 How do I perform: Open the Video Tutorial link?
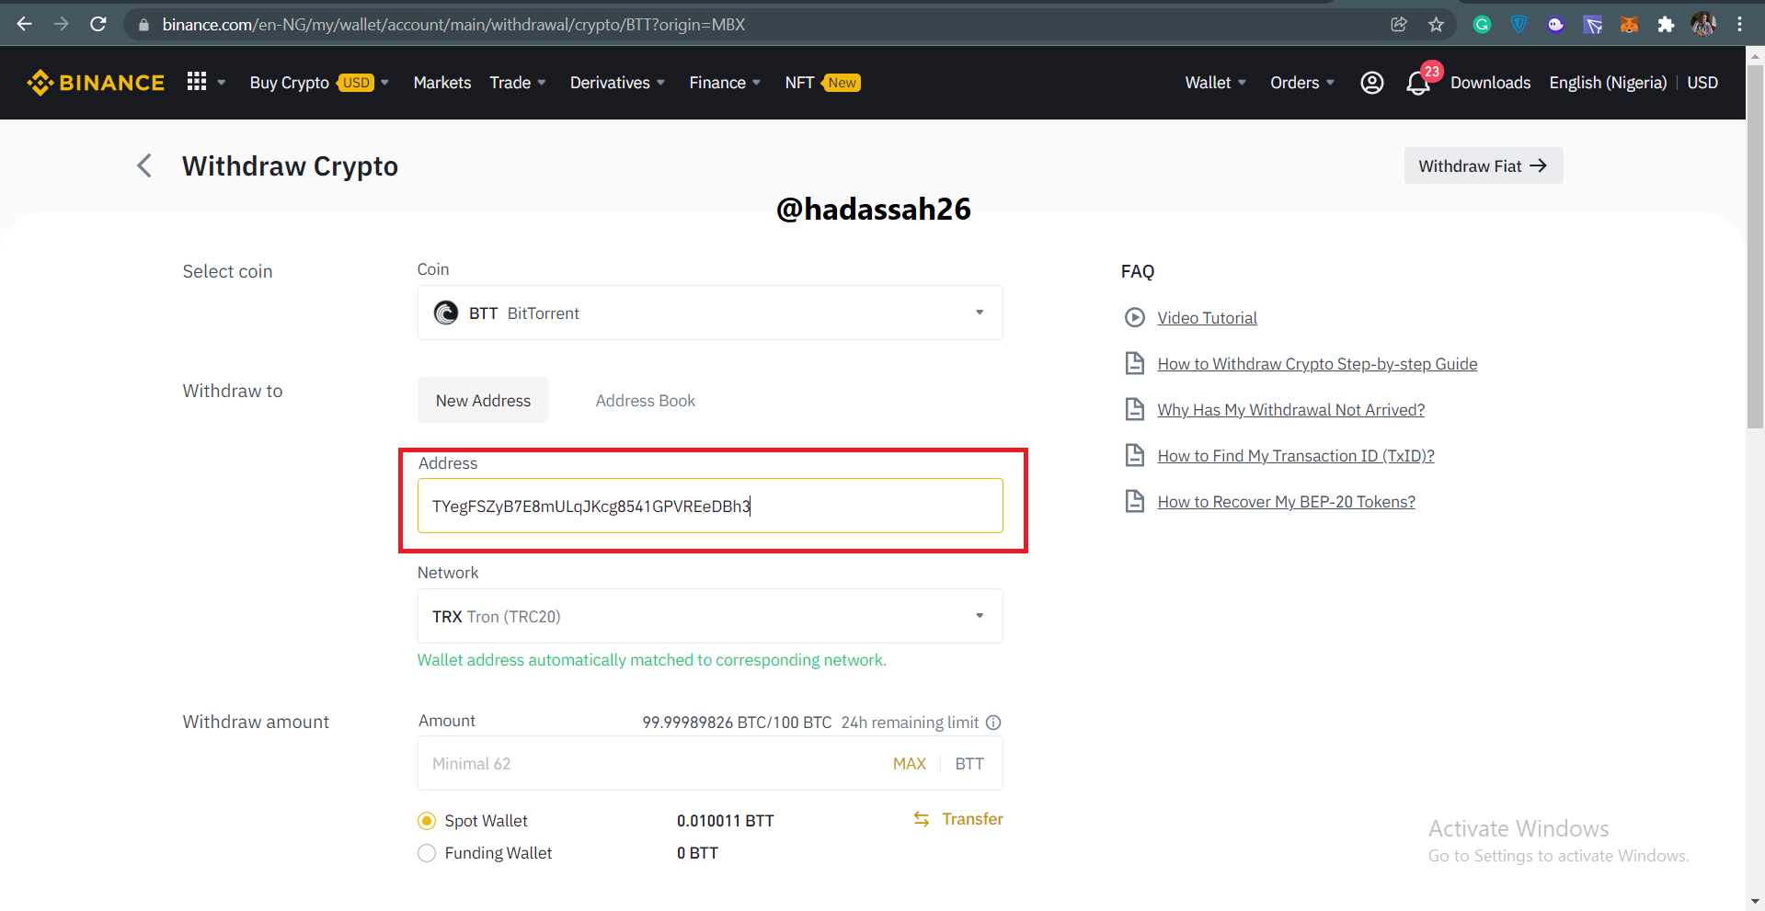pyautogui.click(x=1207, y=318)
